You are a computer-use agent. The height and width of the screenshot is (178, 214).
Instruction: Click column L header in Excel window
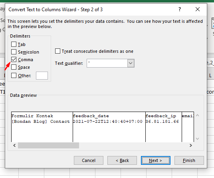click(210, 76)
